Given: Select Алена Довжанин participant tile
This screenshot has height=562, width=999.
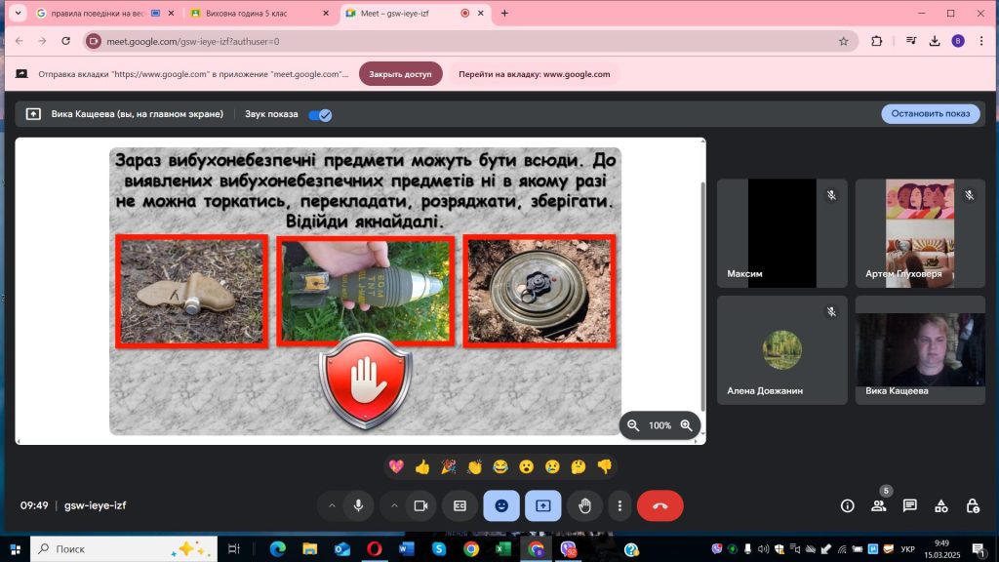Looking at the screenshot, I should click(x=781, y=350).
